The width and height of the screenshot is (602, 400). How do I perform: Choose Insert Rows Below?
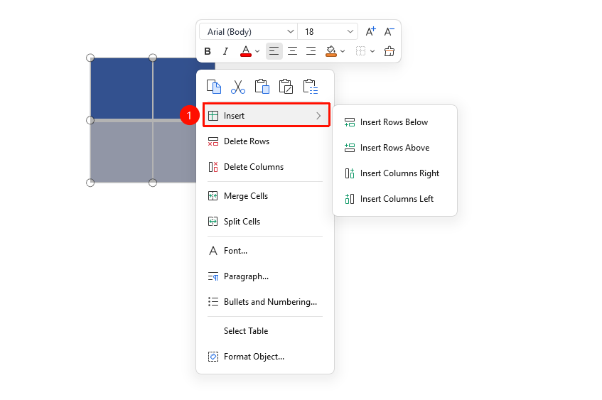[394, 122]
